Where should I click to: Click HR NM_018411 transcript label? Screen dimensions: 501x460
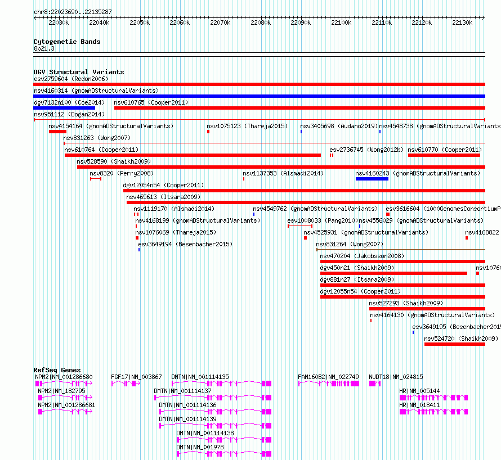[419, 405]
